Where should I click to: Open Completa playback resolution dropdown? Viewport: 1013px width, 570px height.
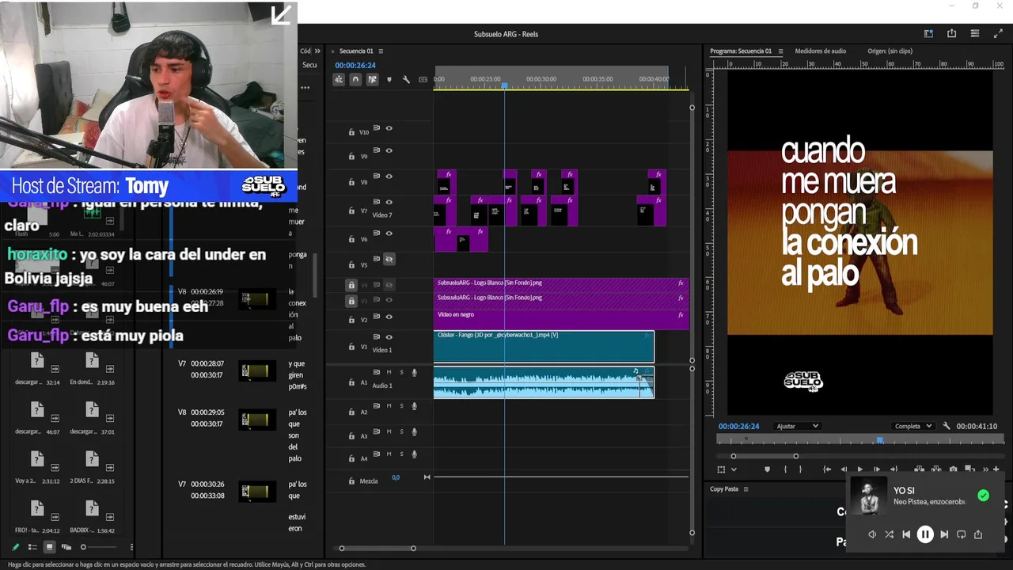point(913,426)
